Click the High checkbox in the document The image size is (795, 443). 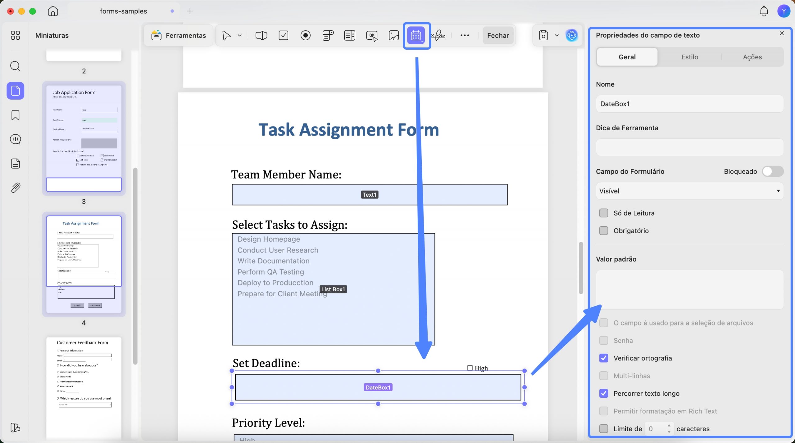click(x=470, y=368)
